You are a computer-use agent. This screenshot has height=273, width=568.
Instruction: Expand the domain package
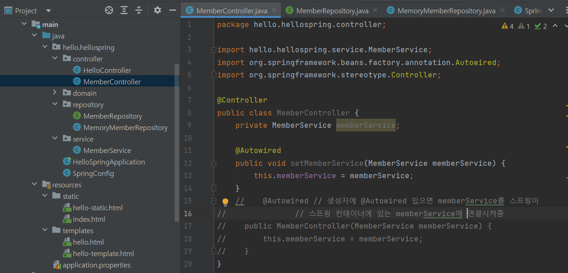(x=55, y=93)
